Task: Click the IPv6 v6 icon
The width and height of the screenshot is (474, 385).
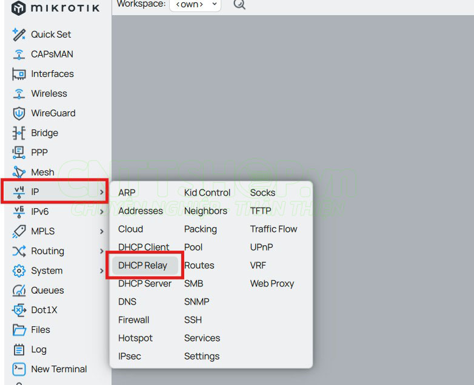Action: (x=19, y=212)
